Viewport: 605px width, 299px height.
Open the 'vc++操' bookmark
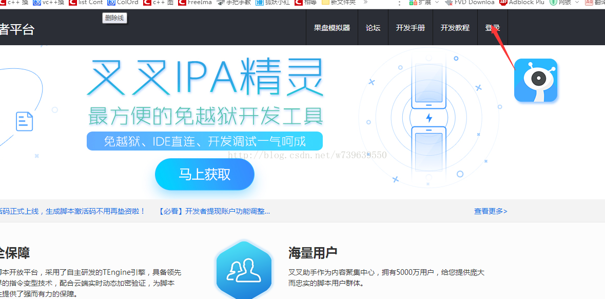pos(49,3)
